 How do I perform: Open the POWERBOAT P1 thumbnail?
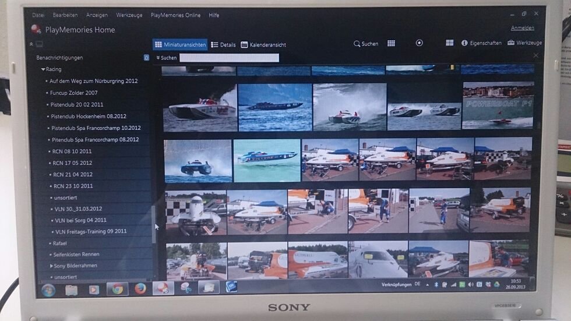(498, 105)
